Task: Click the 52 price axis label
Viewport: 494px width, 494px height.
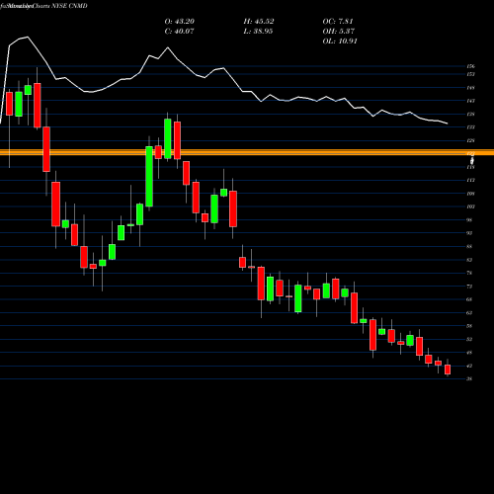Action: coord(470,339)
